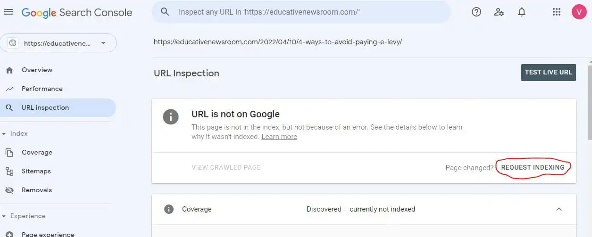Viewport: 592px width, 237px height.
Task: Click the TEST LIVE URL button
Action: [548, 73]
